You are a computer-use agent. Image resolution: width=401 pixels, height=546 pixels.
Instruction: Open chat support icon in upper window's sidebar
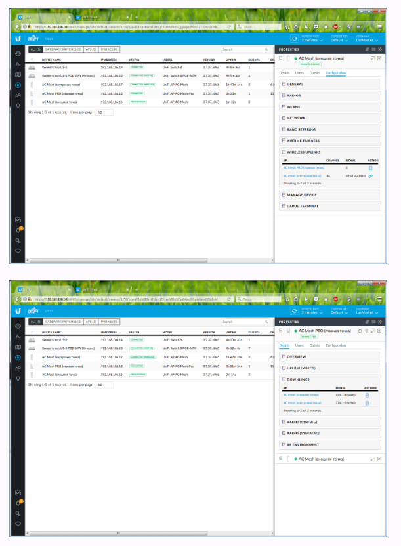click(x=18, y=251)
